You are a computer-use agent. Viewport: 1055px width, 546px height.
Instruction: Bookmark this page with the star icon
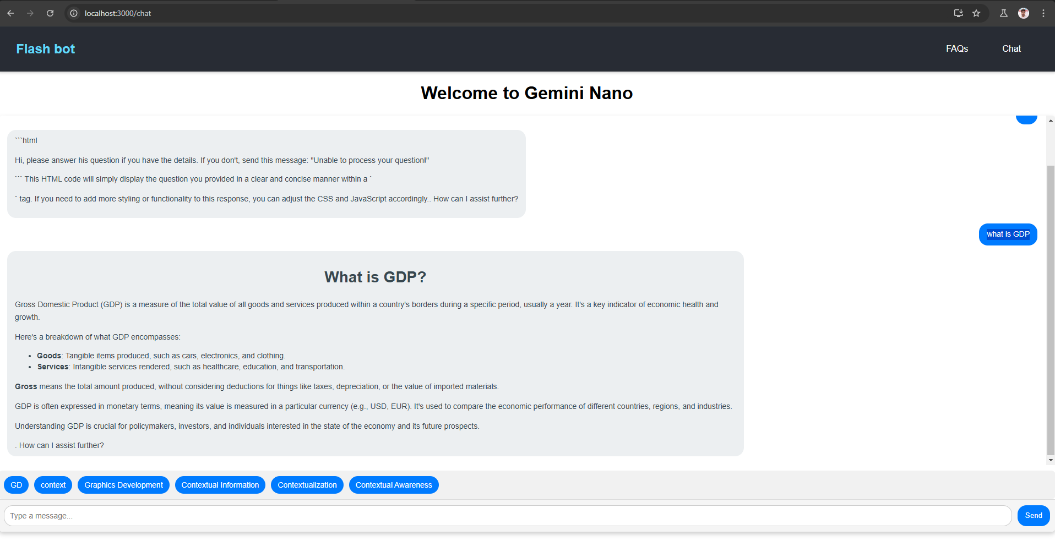coord(976,13)
